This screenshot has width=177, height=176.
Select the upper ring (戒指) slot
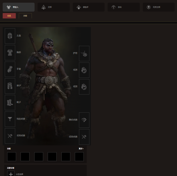tap(84, 70)
